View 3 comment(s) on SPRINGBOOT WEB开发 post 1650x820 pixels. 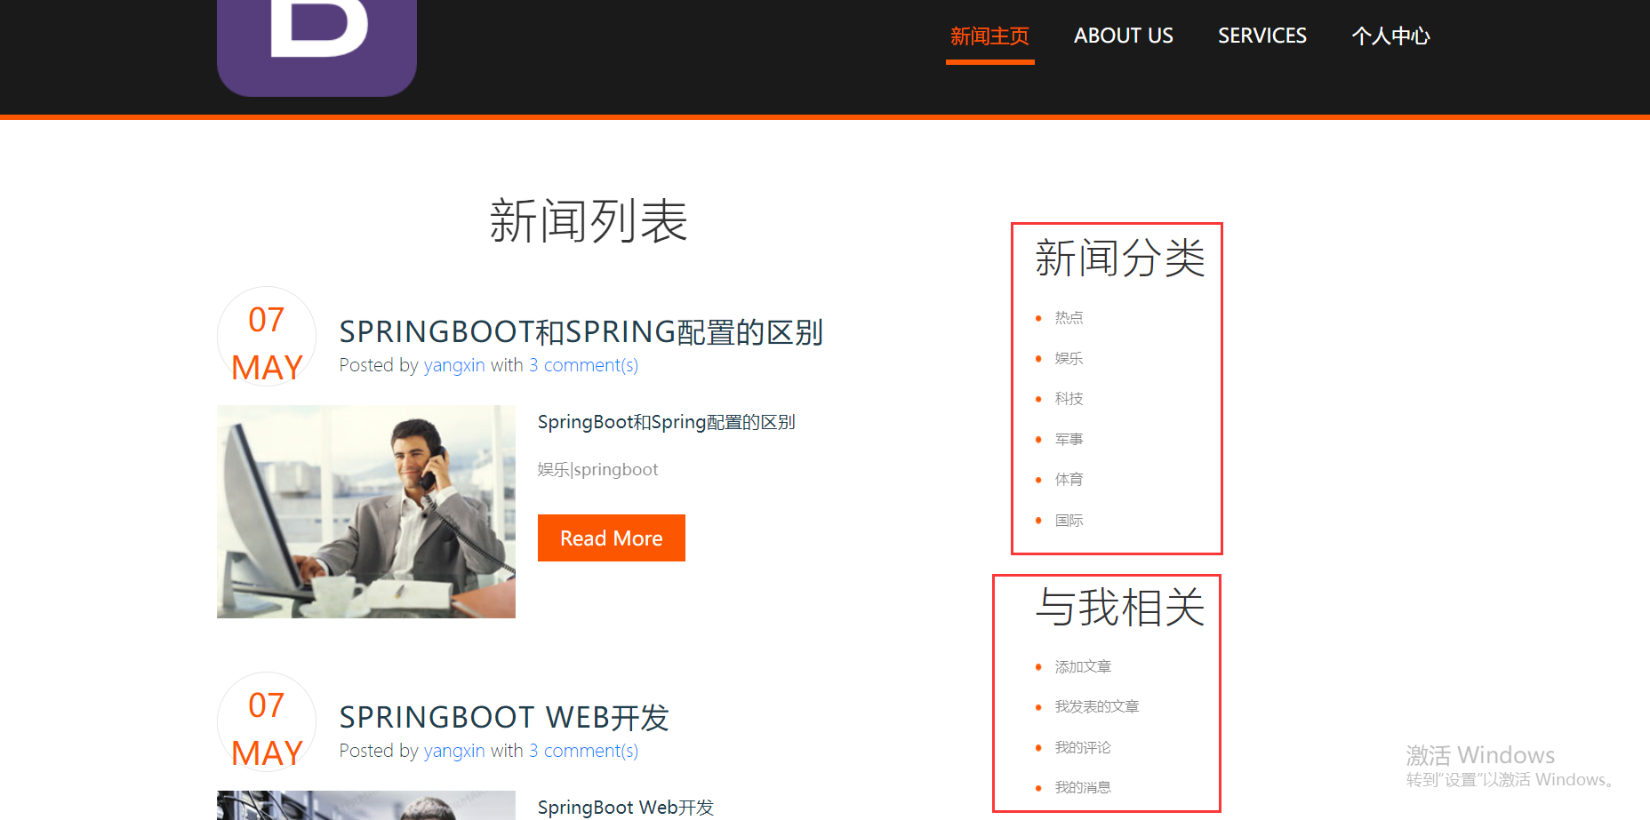(x=583, y=751)
